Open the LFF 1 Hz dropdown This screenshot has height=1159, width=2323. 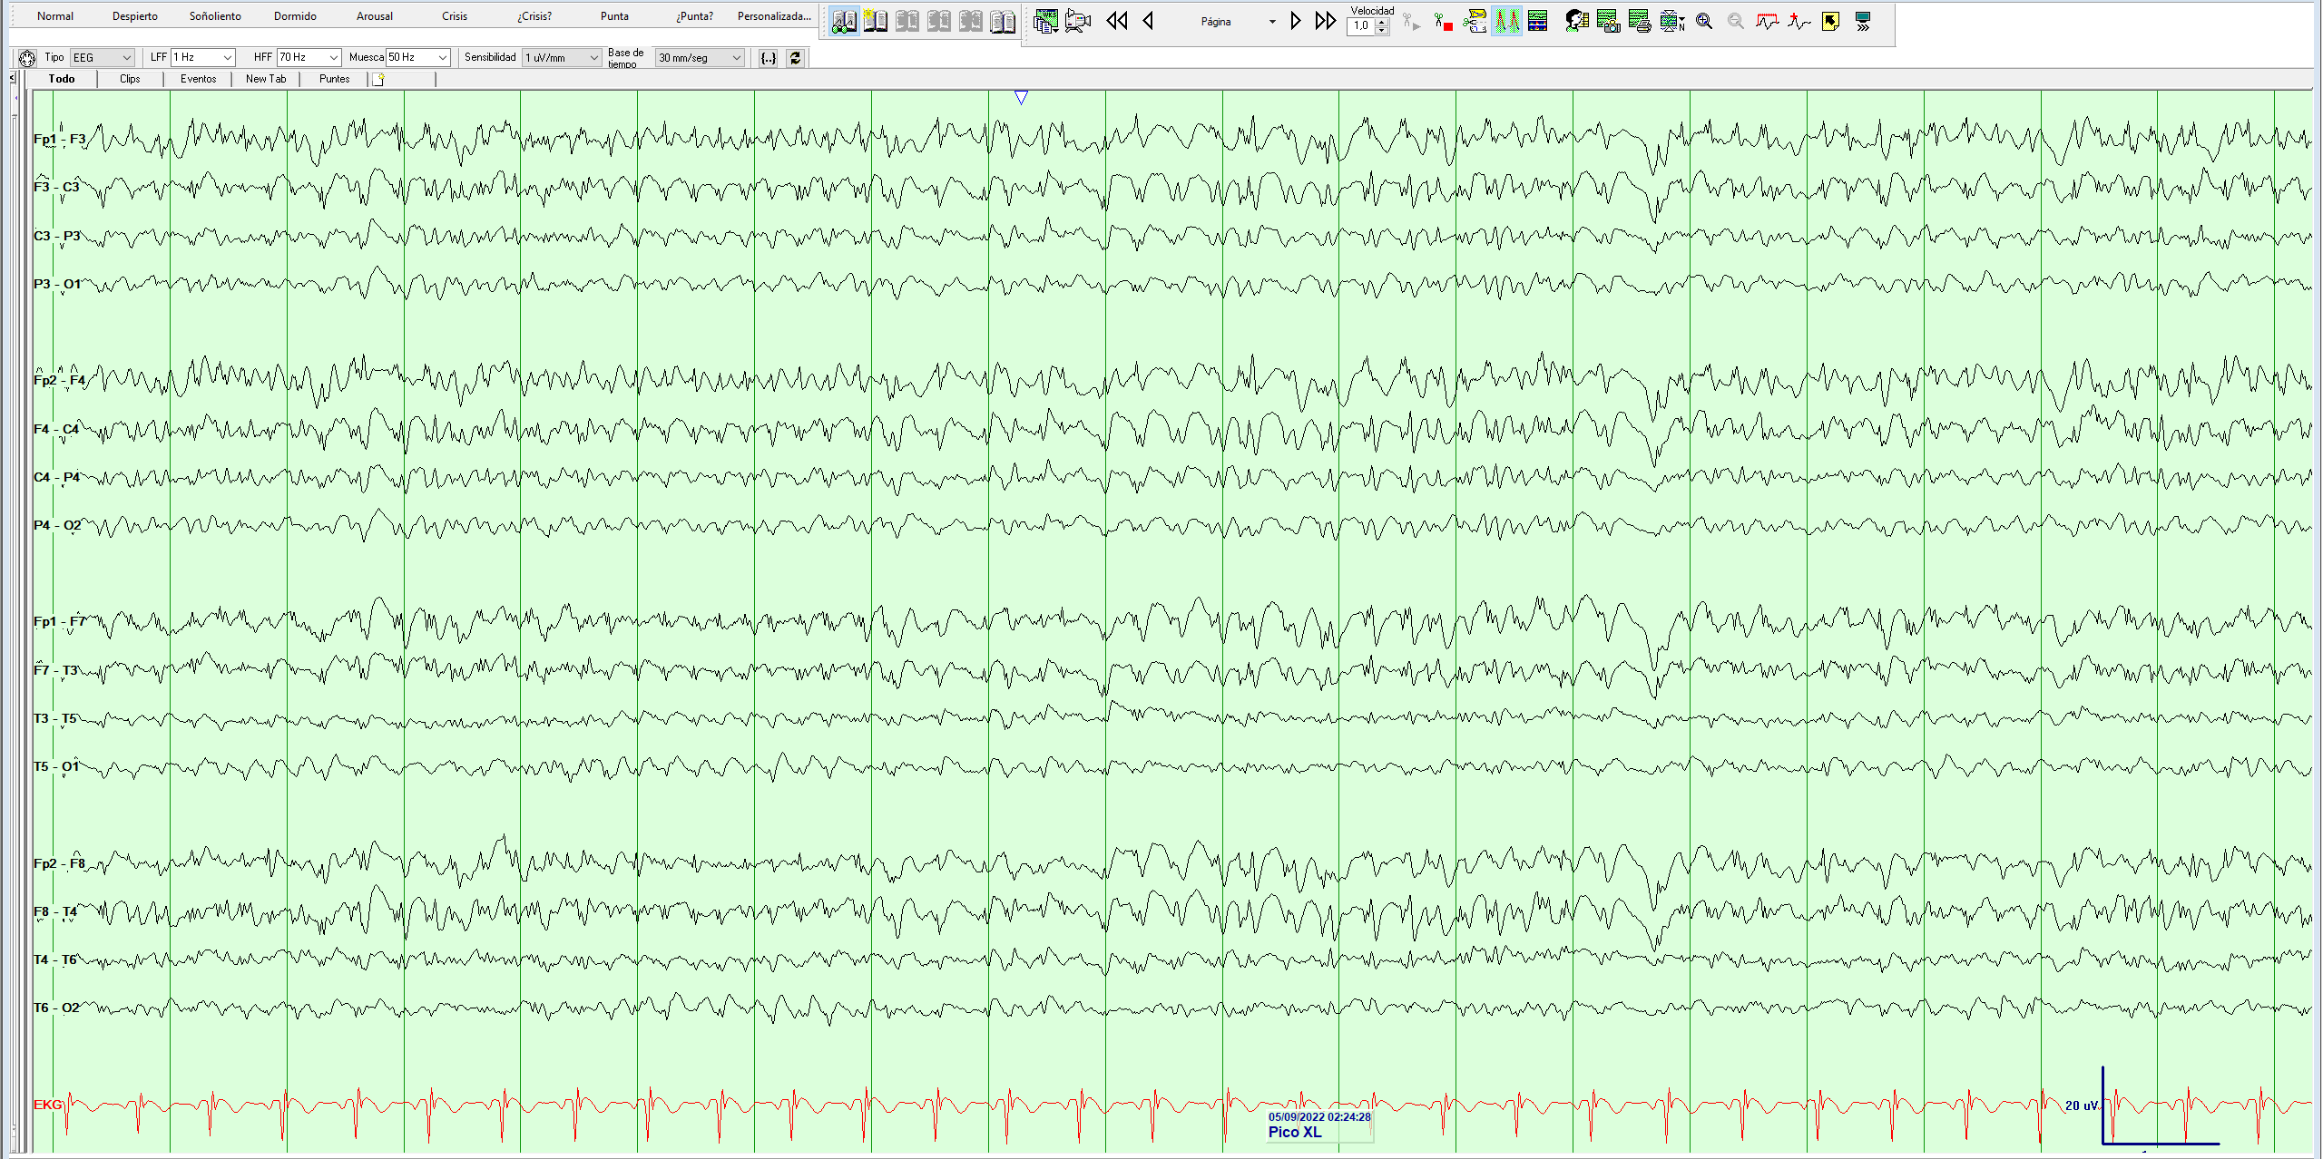pos(203,57)
